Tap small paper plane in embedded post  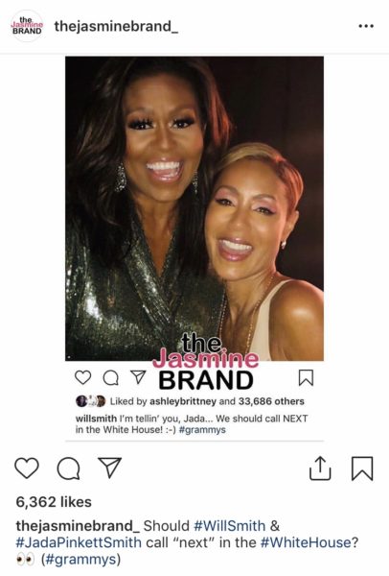coord(138,377)
